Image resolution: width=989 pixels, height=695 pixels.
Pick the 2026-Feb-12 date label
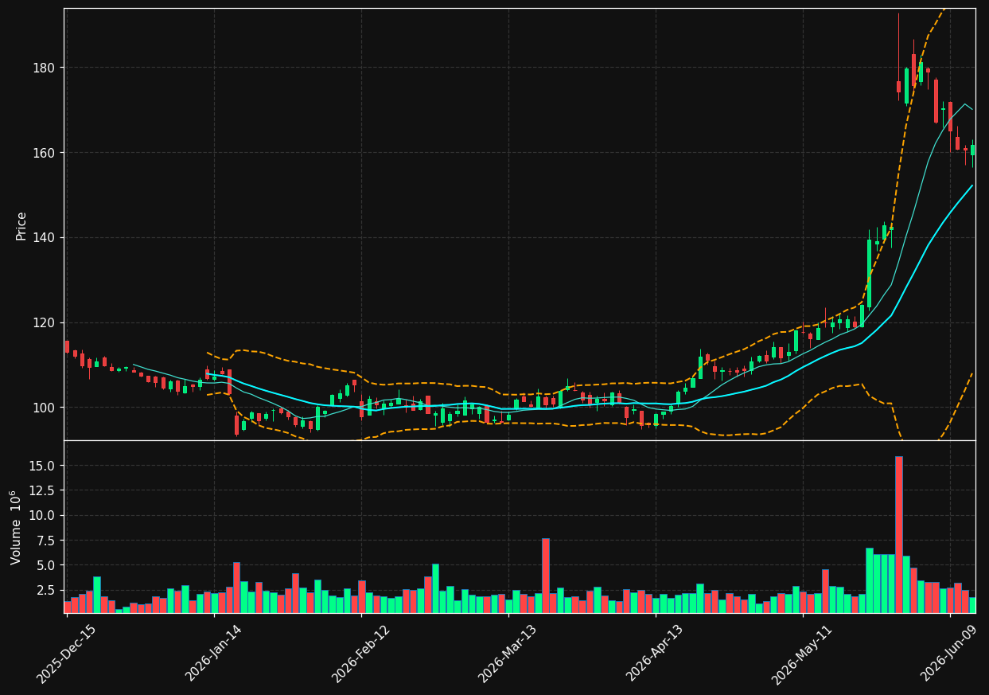pyautogui.click(x=360, y=653)
